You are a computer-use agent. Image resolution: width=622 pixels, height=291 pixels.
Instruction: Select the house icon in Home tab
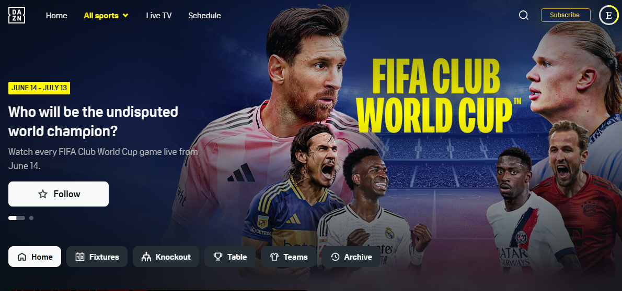pos(22,257)
